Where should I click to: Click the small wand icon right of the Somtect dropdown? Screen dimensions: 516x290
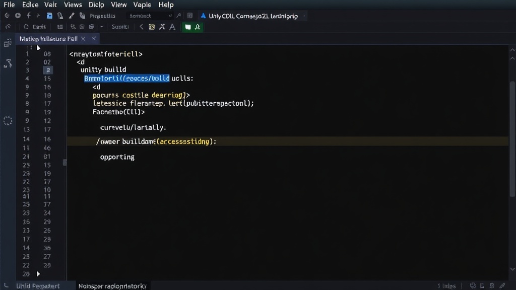coord(179,16)
